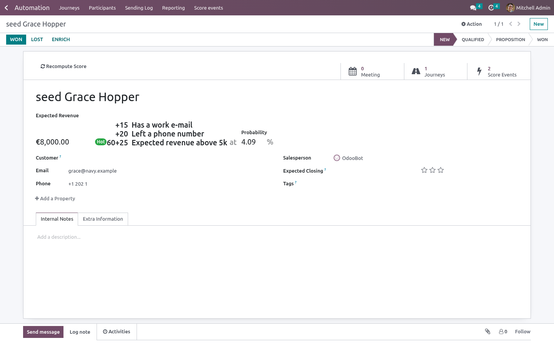Set stage to Qualified
The height and width of the screenshot is (346, 554).
(473, 40)
